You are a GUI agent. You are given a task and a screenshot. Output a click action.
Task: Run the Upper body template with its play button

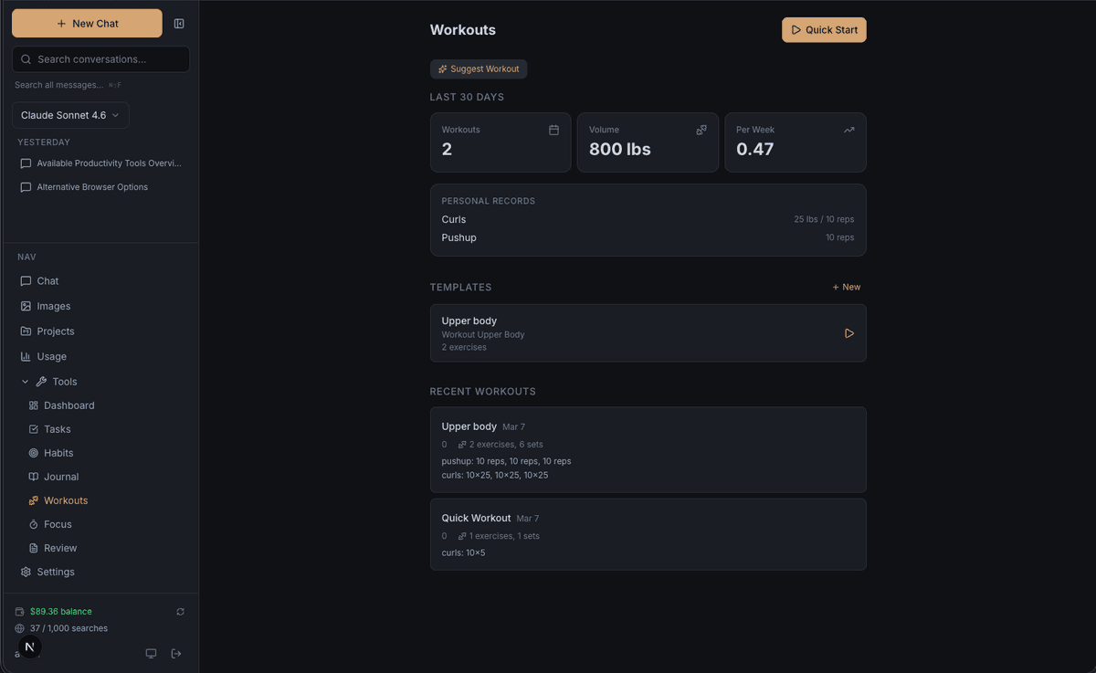tap(848, 333)
